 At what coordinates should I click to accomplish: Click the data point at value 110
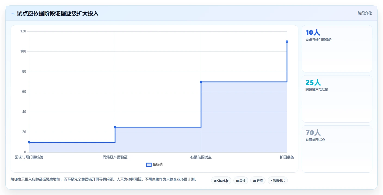point(287,41)
